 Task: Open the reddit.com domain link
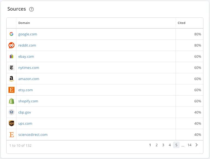coord(27,45)
